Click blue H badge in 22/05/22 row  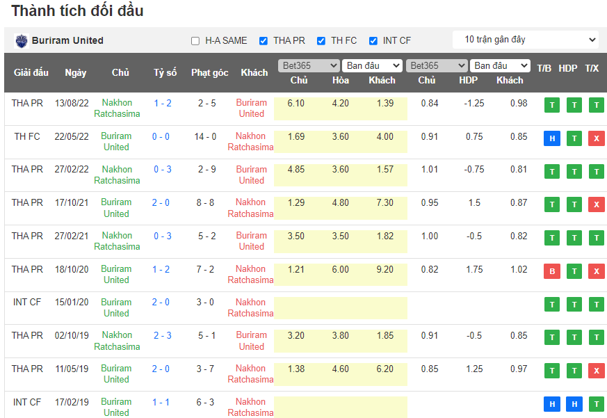click(x=552, y=138)
